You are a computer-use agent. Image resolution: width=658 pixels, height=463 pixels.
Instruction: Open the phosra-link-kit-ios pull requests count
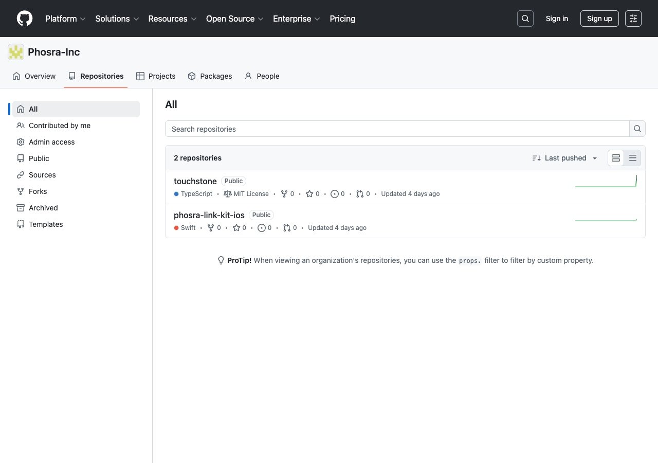point(290,228)
